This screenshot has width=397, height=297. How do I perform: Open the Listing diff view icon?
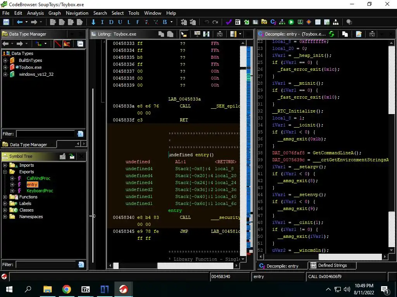(206, 34)
